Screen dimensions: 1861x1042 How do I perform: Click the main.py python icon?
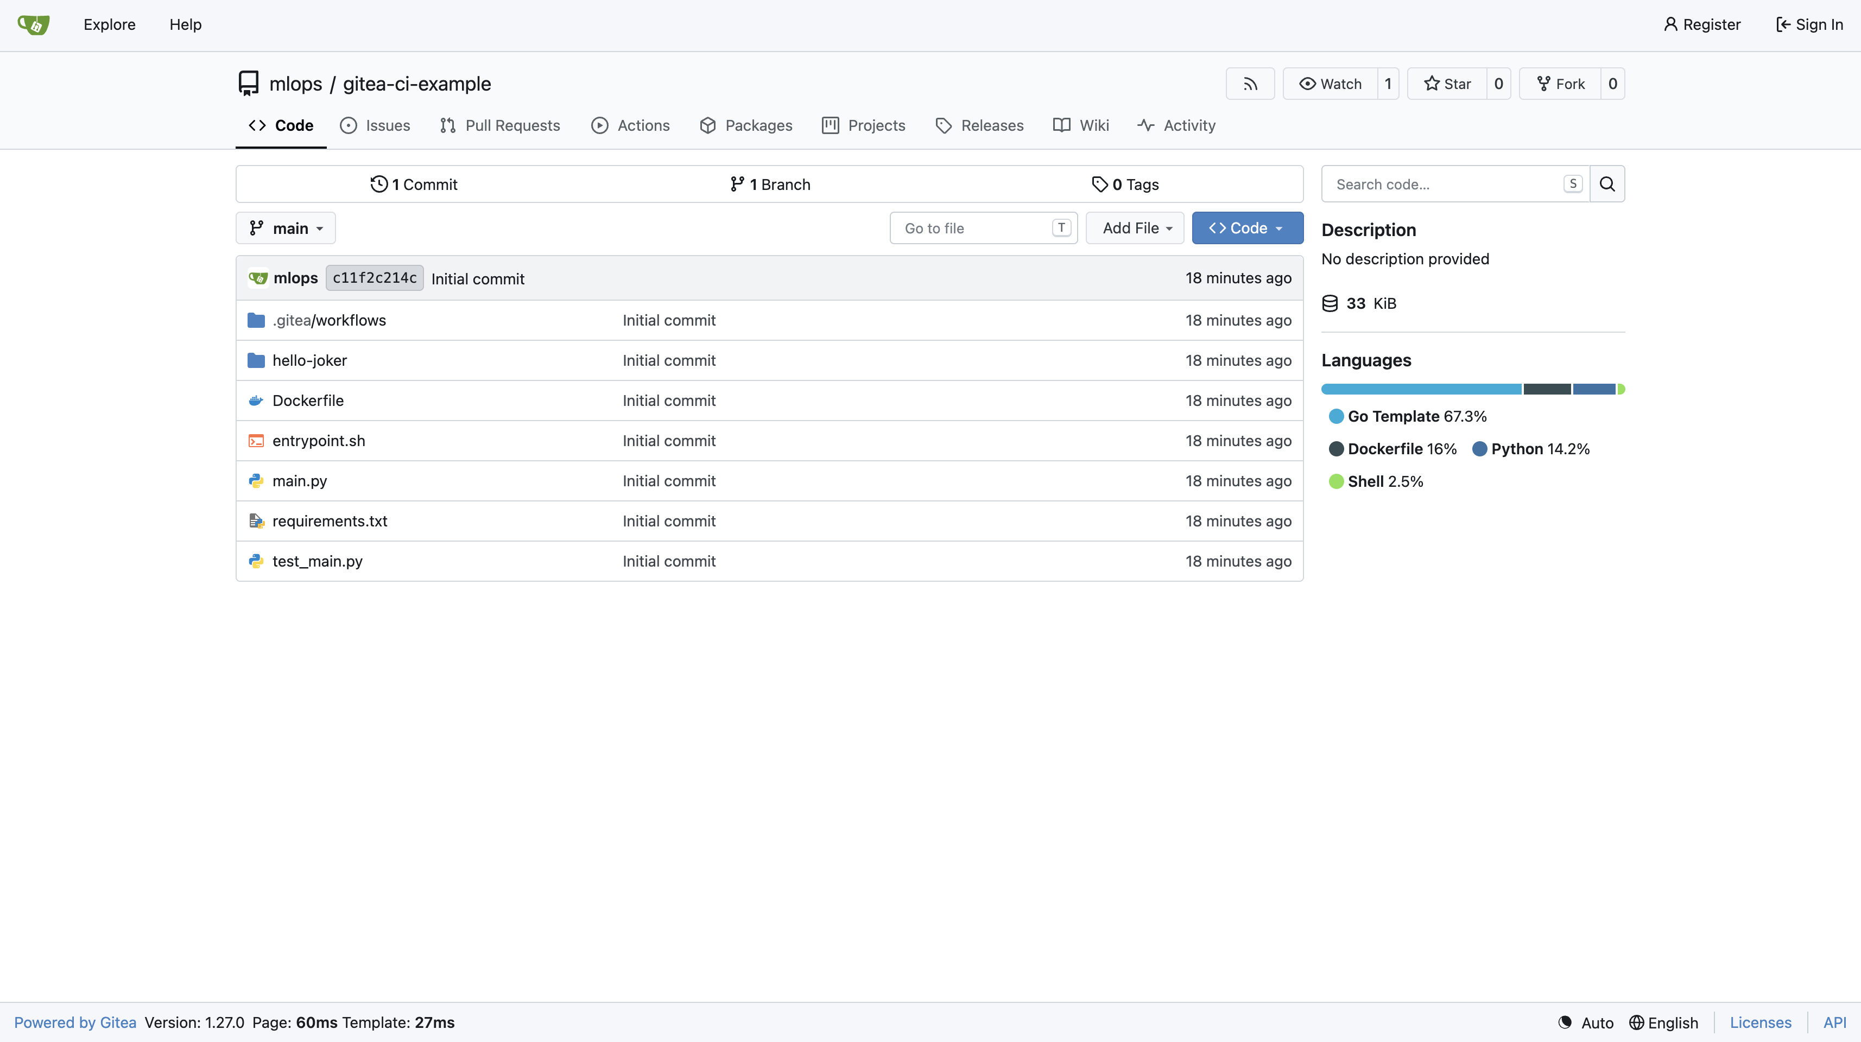[256, 481]
